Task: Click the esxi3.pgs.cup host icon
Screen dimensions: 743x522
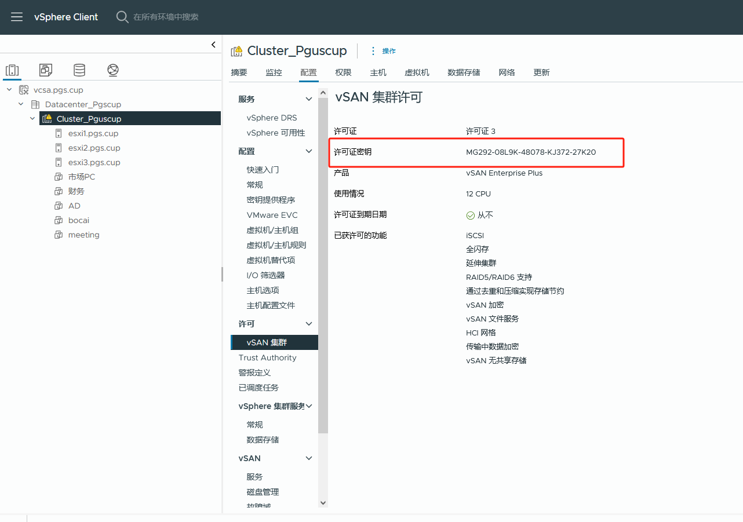Action: click(59, 162)
